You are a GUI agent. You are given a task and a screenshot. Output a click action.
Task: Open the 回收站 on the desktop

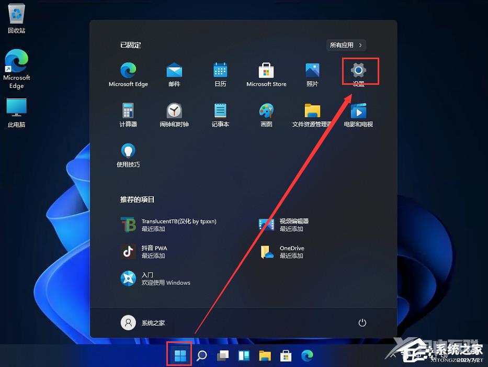click(x=16, y=17)
